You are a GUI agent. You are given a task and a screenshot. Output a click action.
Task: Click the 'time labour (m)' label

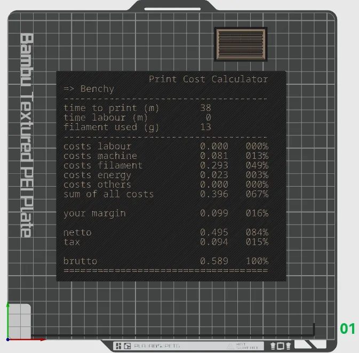106,118
